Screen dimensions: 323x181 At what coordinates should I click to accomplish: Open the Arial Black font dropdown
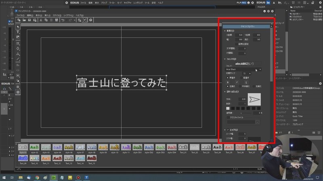tap(243, 69)
